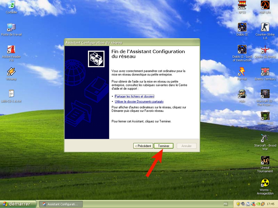278x208 pixels.
Task: Click the Assistant Configuration taskbar item
Action: click(x=61, y=204)
